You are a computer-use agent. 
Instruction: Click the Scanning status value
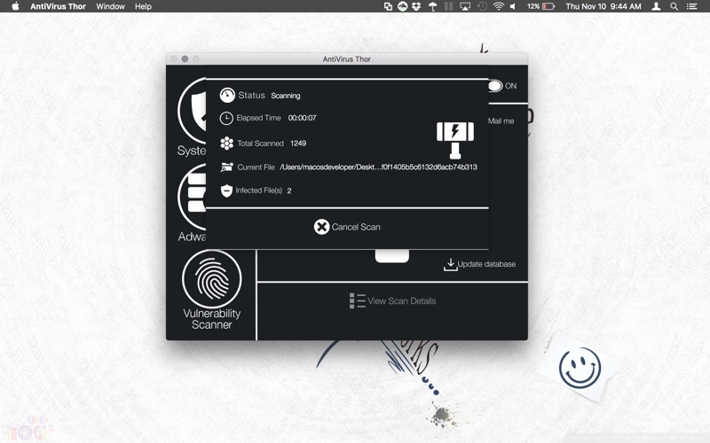coord(286,96)
